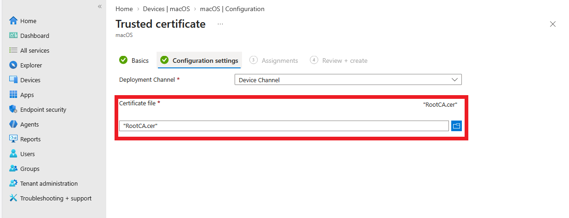Open the Tenant administration gear icon
Screen dimensions: 569x218
(13, 183)
